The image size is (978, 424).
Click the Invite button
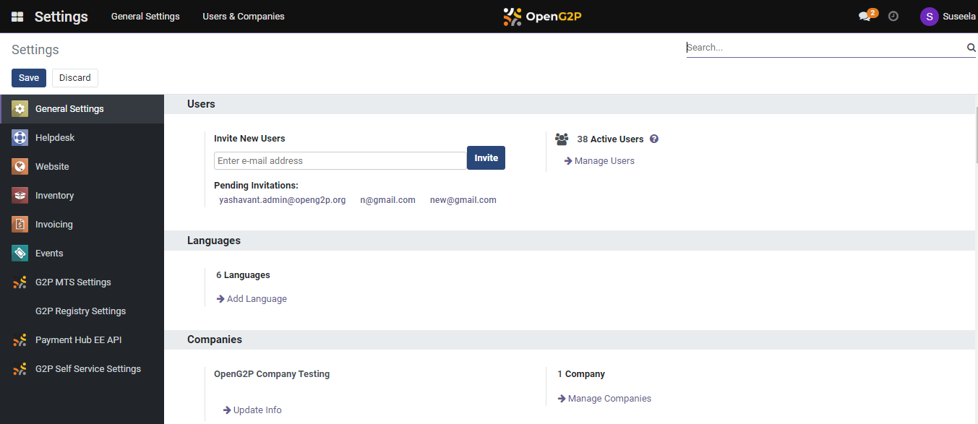(x=486, y=158)
